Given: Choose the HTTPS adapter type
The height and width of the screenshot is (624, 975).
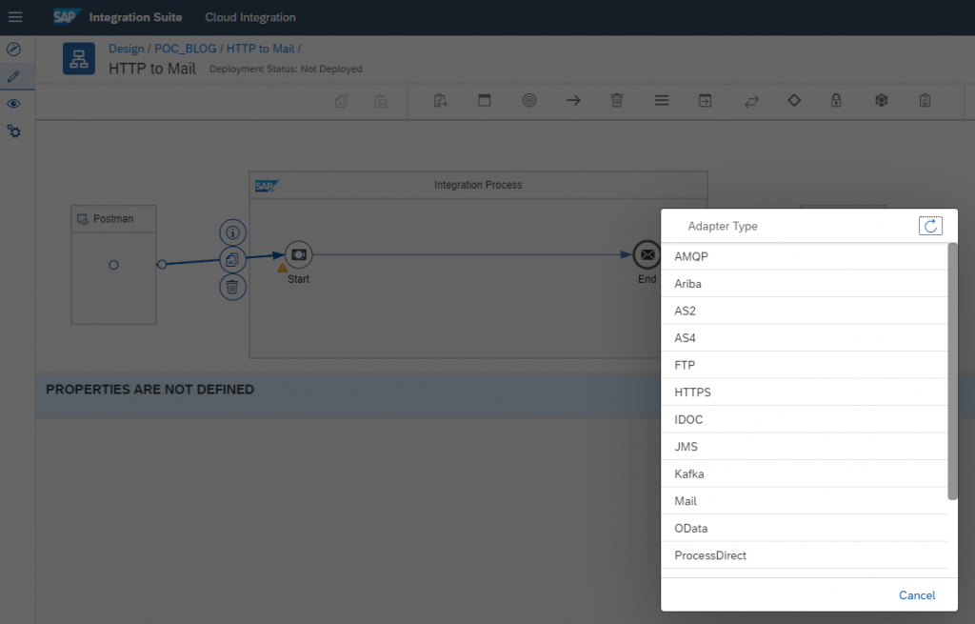Looking at the screenshot, I should [804, 393].
